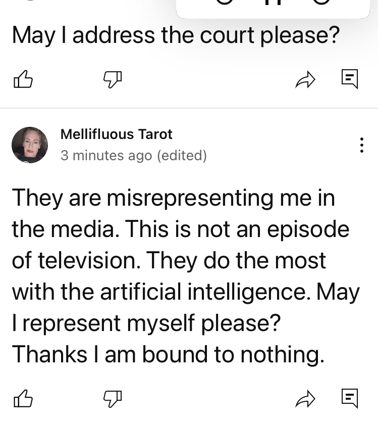
Task: Click the "Thanks I am bound to nothing" line
Action: tap(168, 355)
